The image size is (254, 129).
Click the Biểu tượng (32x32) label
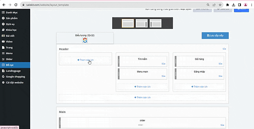click(x=85, y=36)
